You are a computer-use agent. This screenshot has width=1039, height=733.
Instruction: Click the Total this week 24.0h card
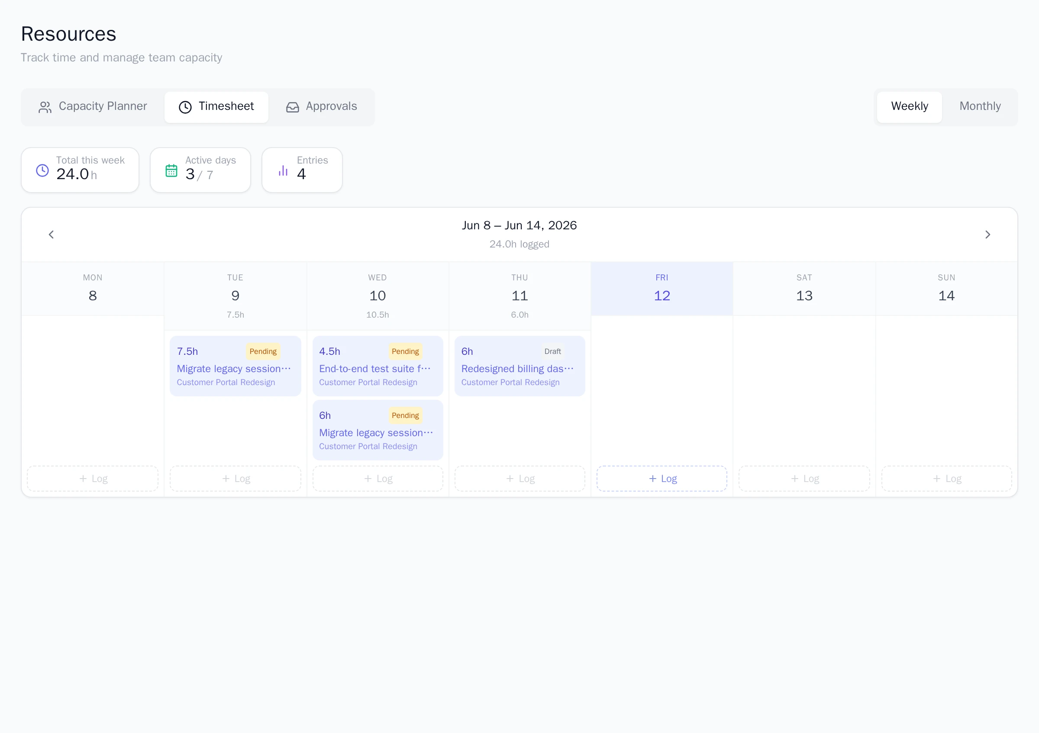point(80,170)
